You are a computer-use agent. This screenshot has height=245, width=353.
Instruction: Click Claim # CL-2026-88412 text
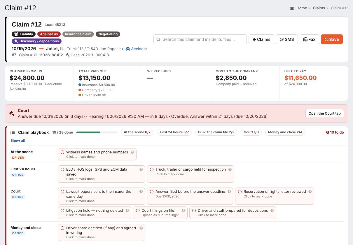41,55
